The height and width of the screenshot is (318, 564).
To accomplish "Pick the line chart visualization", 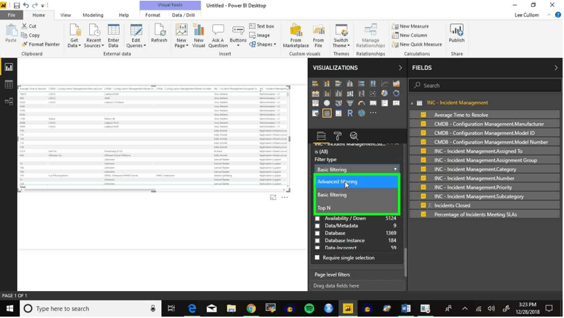I will (x=385, y=84).
